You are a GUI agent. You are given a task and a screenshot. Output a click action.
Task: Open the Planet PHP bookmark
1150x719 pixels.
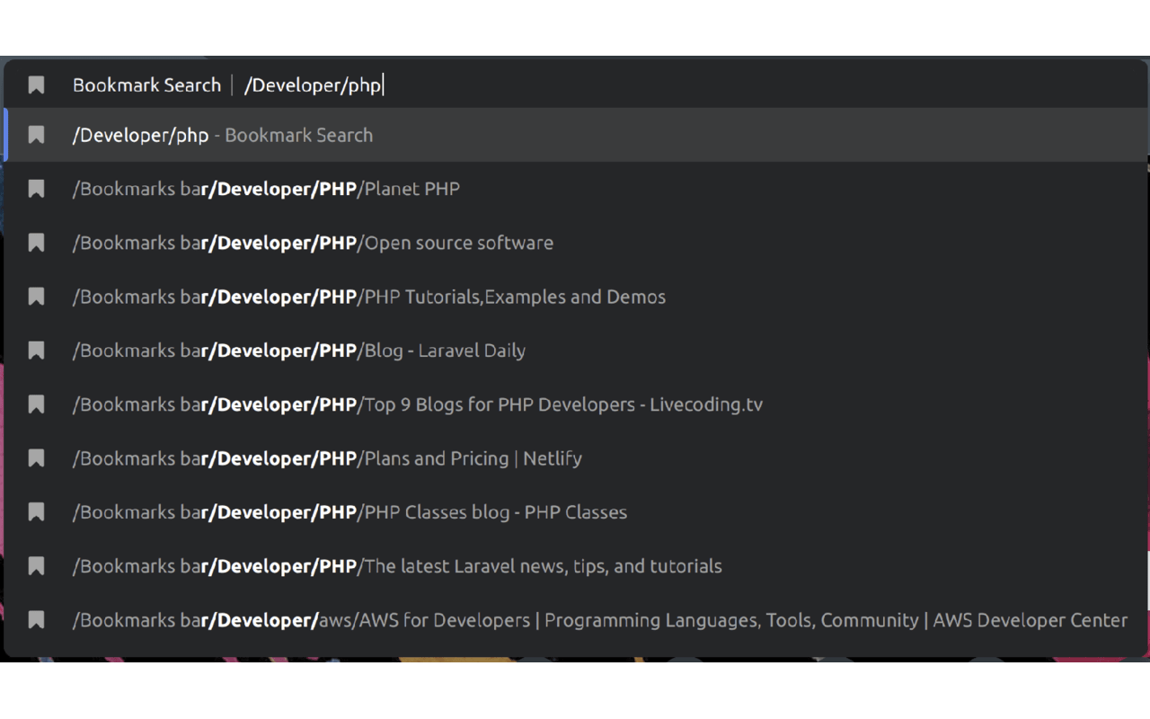coord(266,189)
